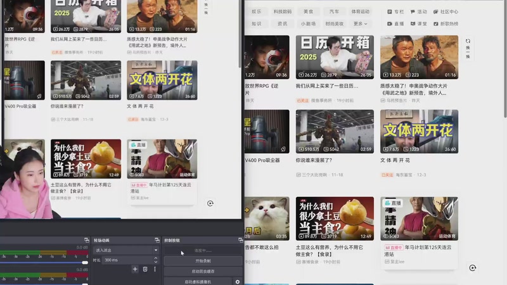Click the lower audio level meter bar in OBS
Image resolution: width=507 pixels, height=285 pixels.
tap(44, 275)
